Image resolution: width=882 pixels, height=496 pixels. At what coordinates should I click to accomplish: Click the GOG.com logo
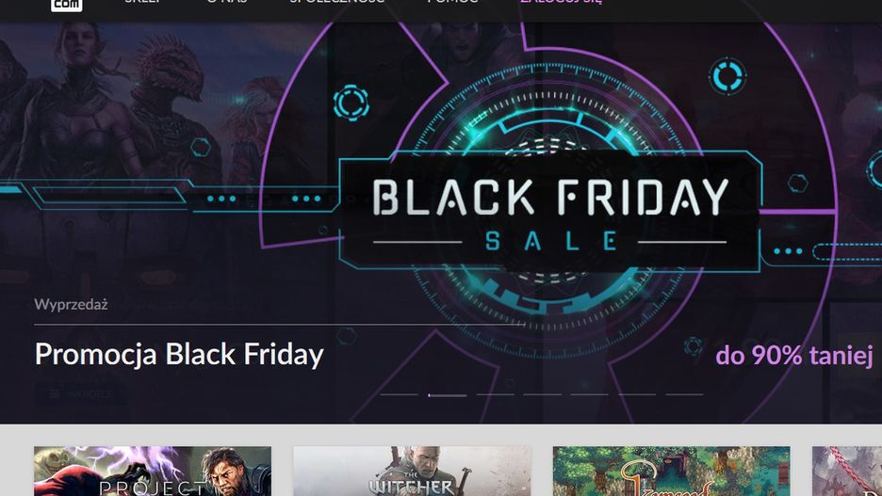click(x=66, y=4)
